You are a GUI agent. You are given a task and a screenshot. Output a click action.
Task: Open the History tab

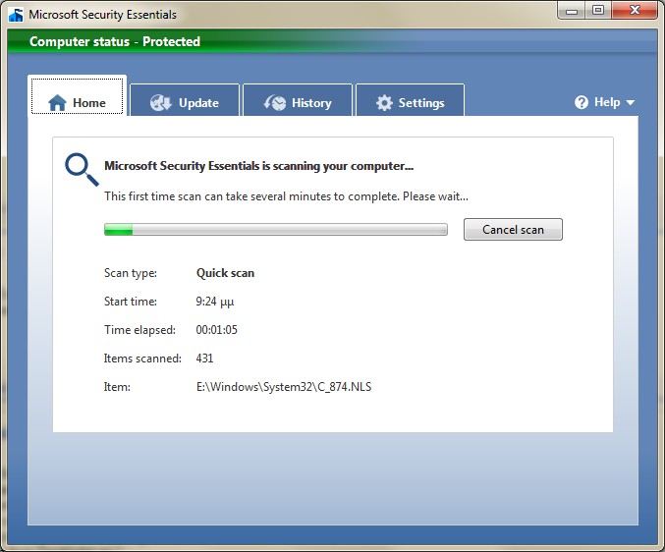point(298,100)
